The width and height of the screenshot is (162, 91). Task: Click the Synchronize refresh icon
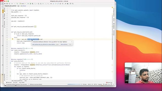(x=9, y=4)
